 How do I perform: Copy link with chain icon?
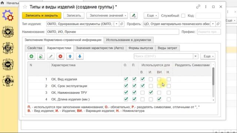(198, 7)
